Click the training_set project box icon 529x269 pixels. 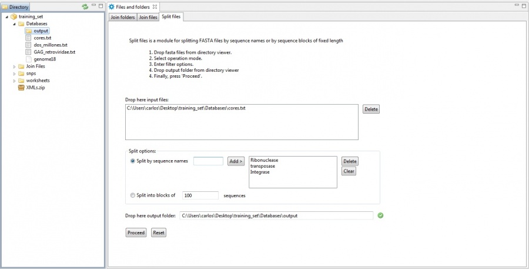pyautogui.click(x=14, y=16)
